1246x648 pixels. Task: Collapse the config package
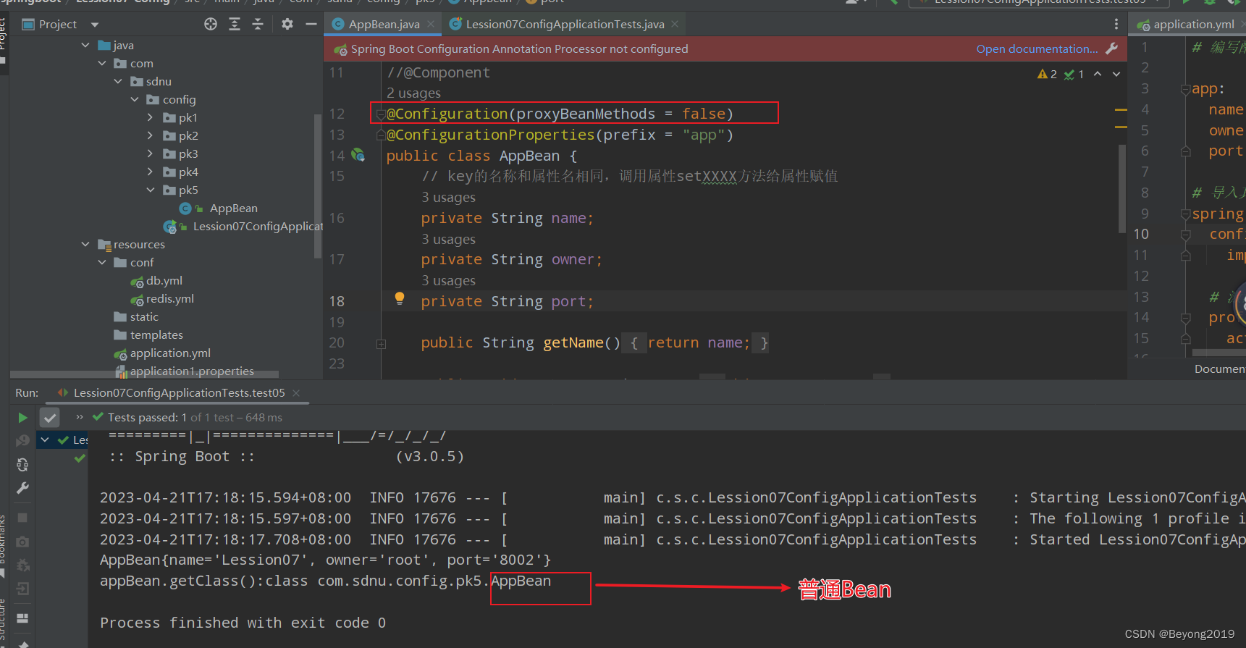point(135,99)
